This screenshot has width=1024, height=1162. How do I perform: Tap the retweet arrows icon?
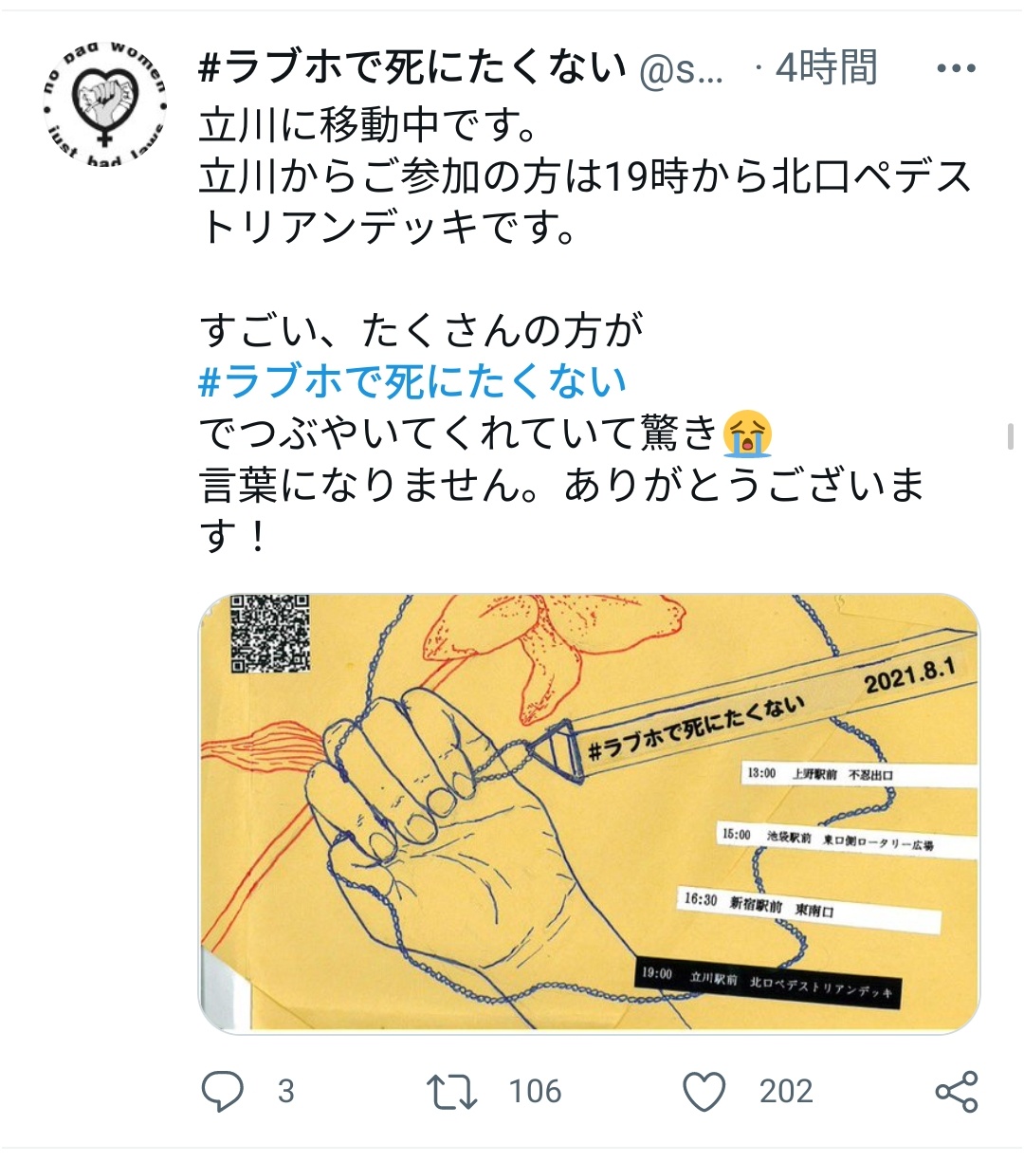451,1092
